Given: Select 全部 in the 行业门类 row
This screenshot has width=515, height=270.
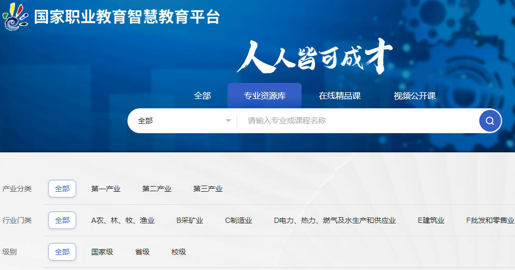Looking at the screenshot, I should (62, 220).
